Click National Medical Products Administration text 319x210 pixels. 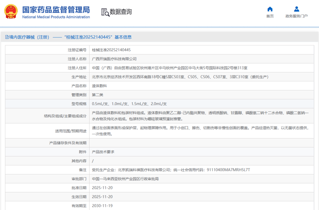point(56,17)
